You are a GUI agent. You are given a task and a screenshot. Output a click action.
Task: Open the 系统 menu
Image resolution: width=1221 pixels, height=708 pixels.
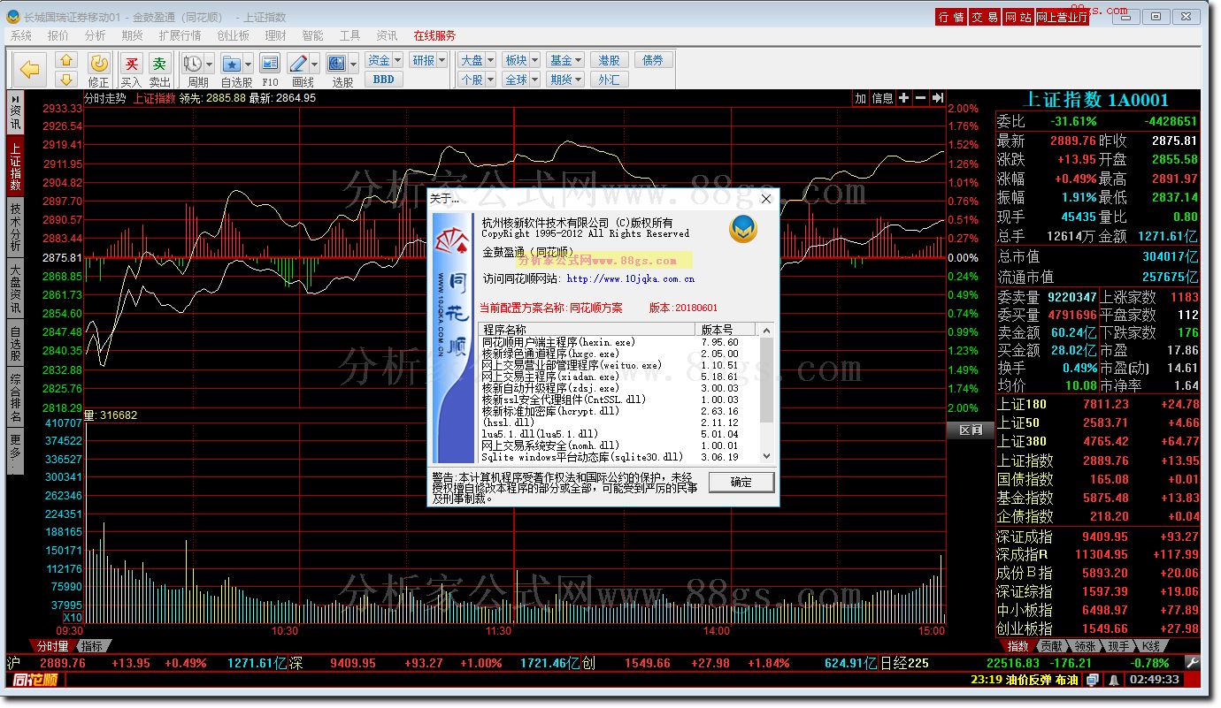(x=20, y=35)
